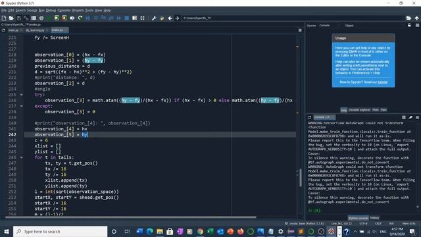The image size is (421, 237).
Task: Collapse the try block at line 235
Action: point(21,95)
